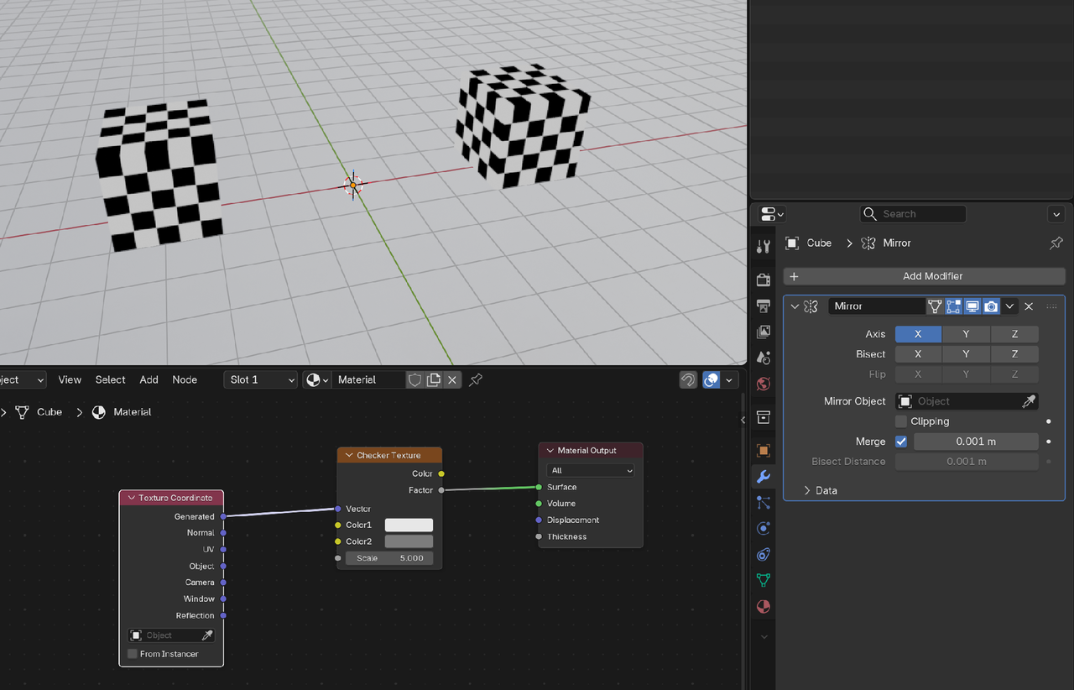Enable the From Instancer checkbox
This screenshot has width=1074, height=690.
click(x=133, y=654)
